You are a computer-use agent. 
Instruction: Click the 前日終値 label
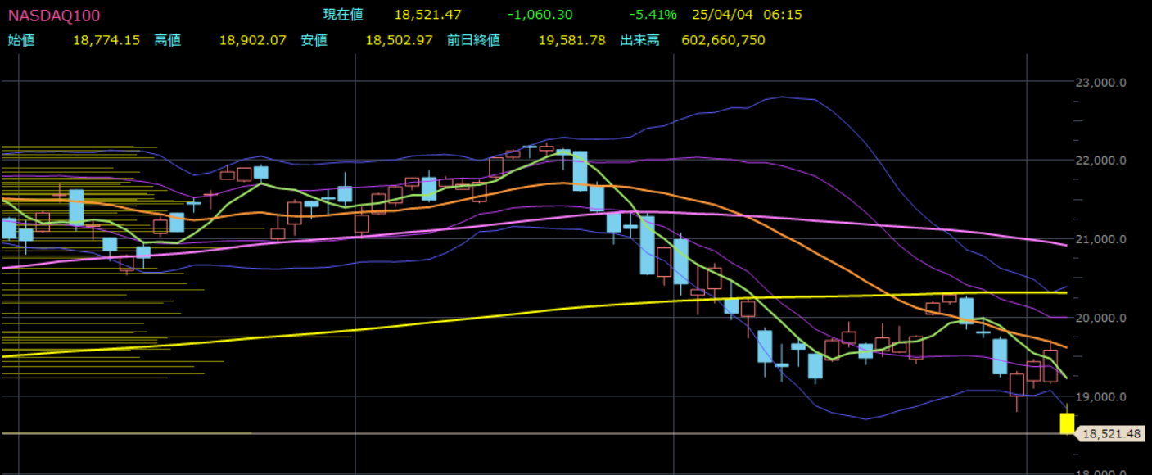(x=473, y=39)
